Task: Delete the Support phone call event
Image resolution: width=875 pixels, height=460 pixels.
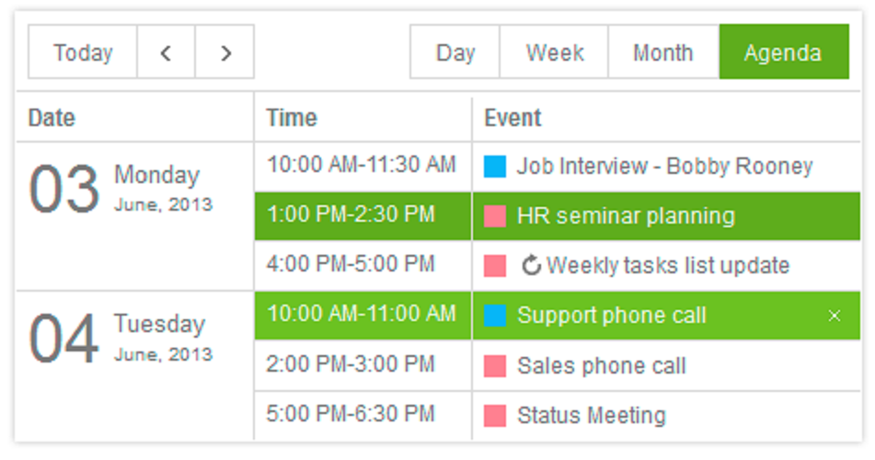Action: [x=835, y=316]
